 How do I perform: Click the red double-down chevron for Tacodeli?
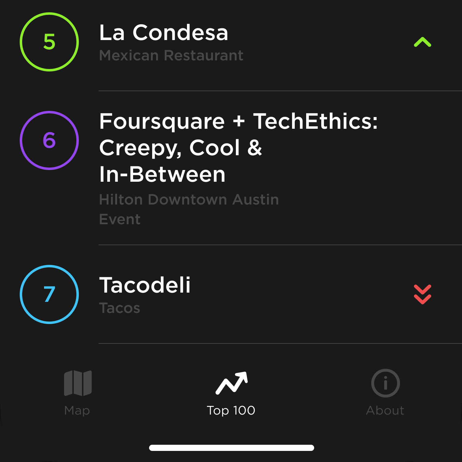pos(422,294)
